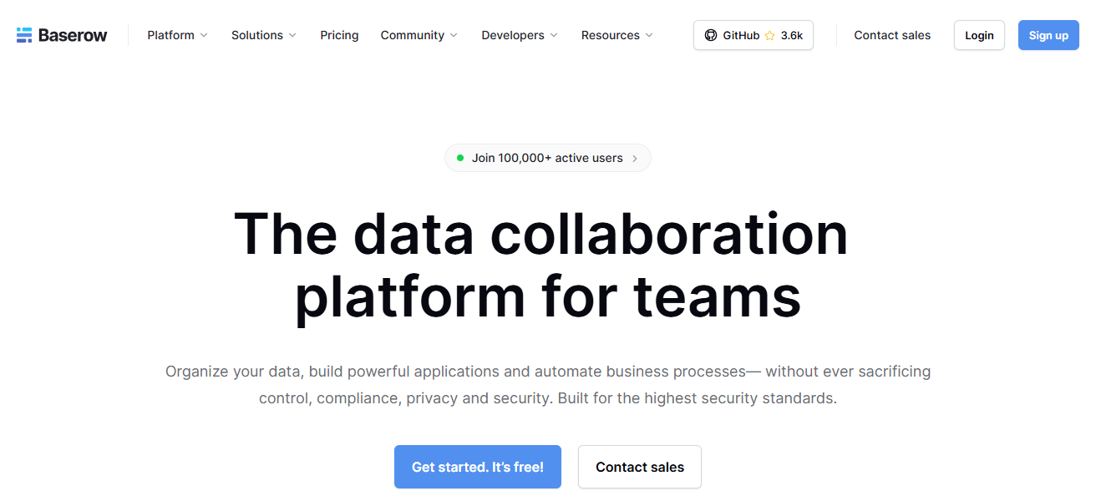Click the white Contact sales button below the headline
The height and width of the screenshot is (501, 1096).
click(640, 467)
